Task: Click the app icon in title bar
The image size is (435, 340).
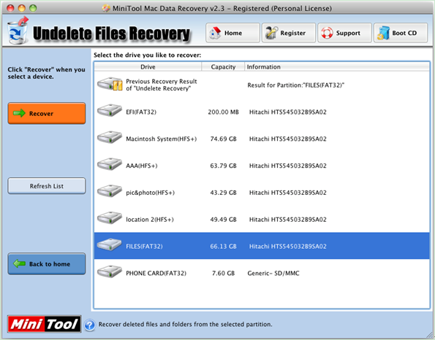Action: [x=106, y=8]
